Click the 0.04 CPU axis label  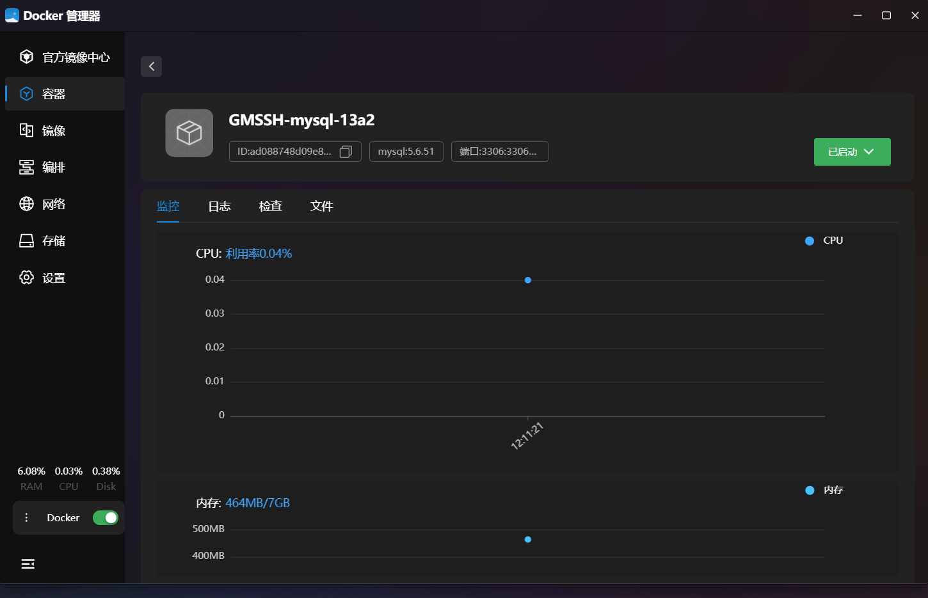pyautogui.click(x=215, y=279)
